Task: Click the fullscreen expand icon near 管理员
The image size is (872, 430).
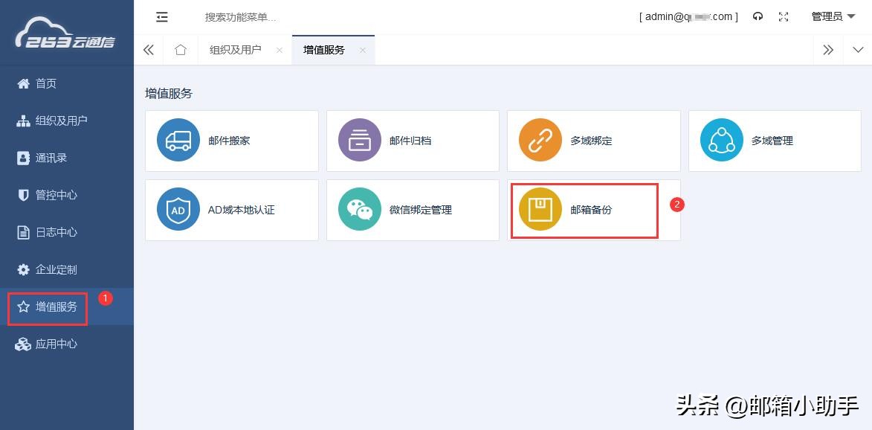Action: pos(784,16)
